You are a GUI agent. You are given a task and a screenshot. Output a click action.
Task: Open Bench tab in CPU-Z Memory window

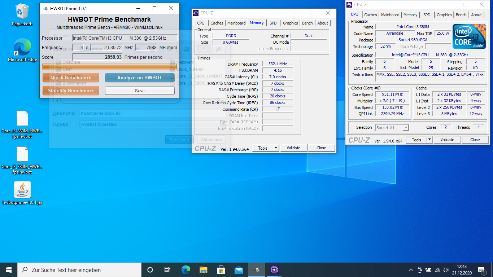tap(307, 23)
